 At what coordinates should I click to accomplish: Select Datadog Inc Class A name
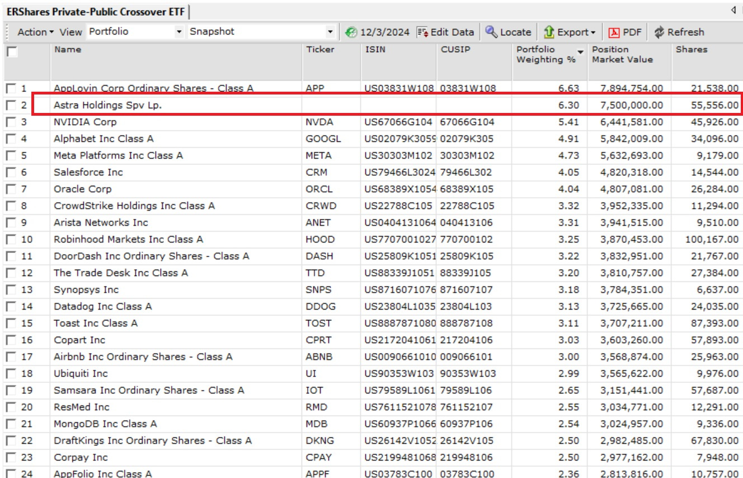pos(103,306)
